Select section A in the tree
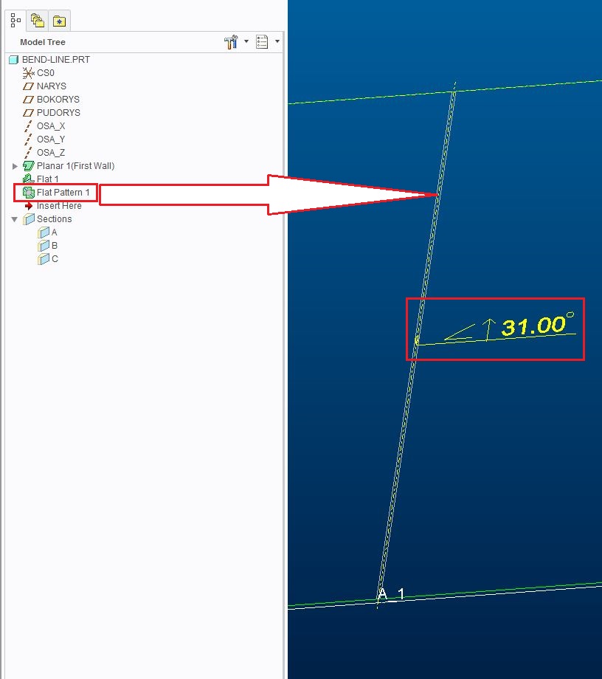Image resolution: width=602 pixels, height=679 pixels. (49, 232)
